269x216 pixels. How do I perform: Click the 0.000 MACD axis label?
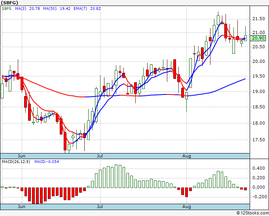tap(259, 187)
